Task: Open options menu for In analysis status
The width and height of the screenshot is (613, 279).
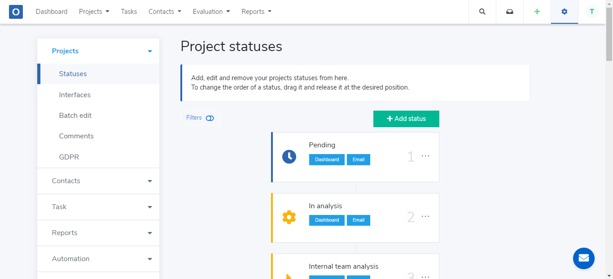Action: [425, 216]
